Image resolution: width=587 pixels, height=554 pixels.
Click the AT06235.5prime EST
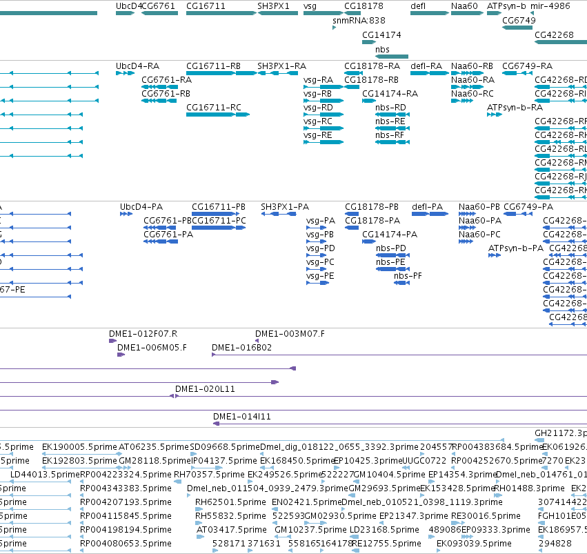(x=154, y=447)
